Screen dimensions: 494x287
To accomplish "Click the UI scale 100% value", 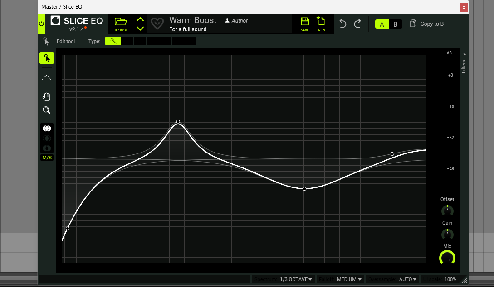I will point(450,279).
